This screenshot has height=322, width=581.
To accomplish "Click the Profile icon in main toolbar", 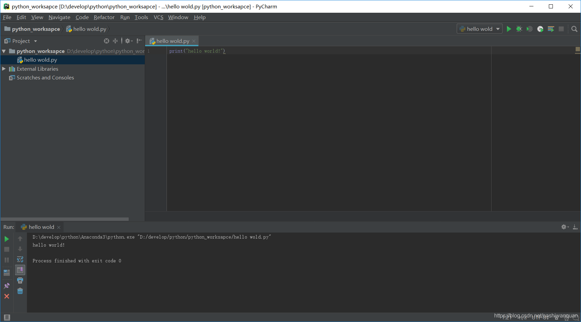I will point(540,29).
